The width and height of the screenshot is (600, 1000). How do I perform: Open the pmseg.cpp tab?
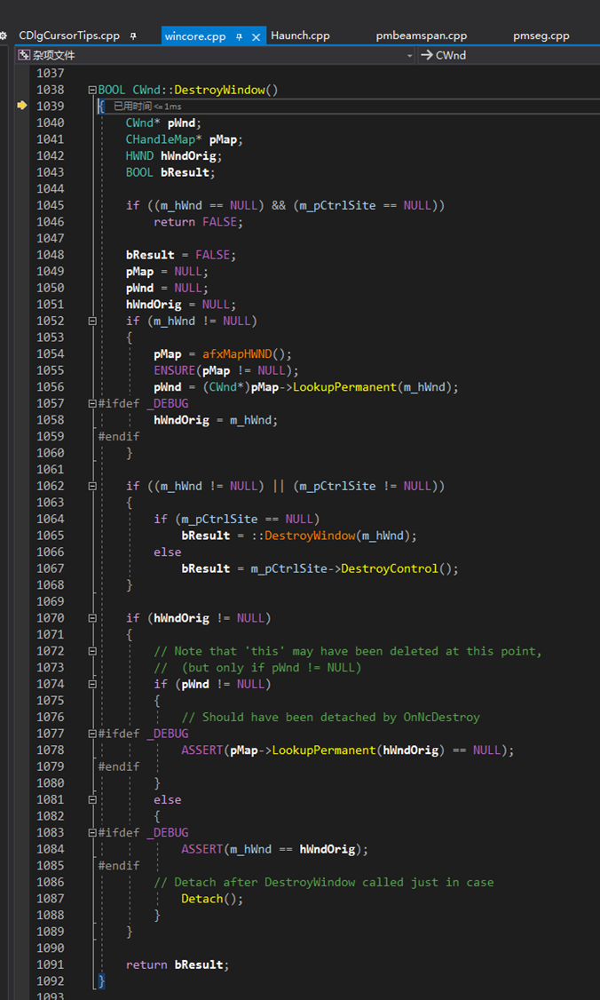pos(541,36)
